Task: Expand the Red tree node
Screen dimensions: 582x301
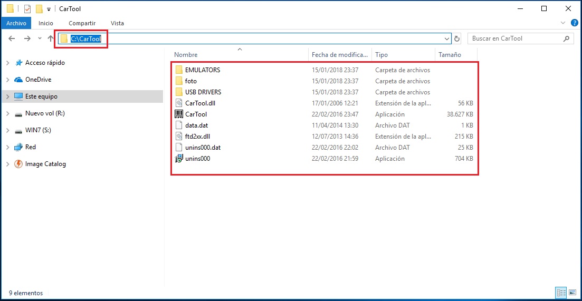Action: pyautogui.click(x=8, y=147)
